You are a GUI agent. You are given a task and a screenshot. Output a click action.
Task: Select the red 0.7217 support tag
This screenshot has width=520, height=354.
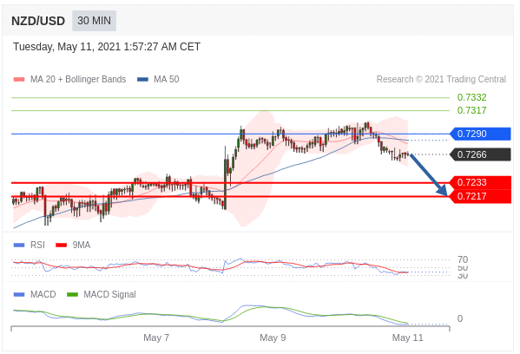480,196
